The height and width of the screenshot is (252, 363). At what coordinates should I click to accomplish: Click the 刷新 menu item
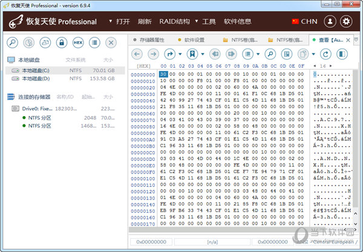[x=145, y=22]
